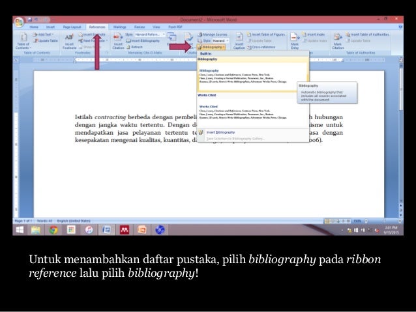416x312 pixels.
Task: Click the zoom slider track
Action: (x=383, y=221)
